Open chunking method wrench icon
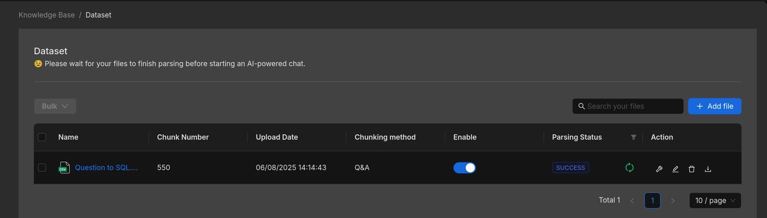The height and width of the screenshot is (218, 767). point(659,169)
